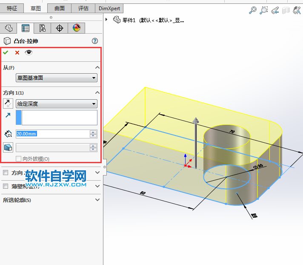This screenshot has height=265, width=303.
Task: Enable the 薄壁特征 checkbox
Action: [x=6, y=186]
